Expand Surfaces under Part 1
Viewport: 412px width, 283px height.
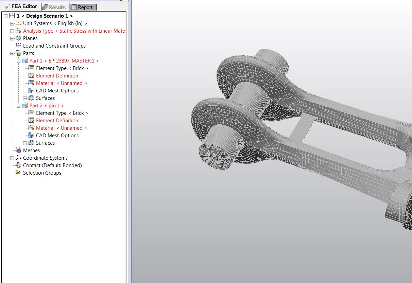[25, 98]
